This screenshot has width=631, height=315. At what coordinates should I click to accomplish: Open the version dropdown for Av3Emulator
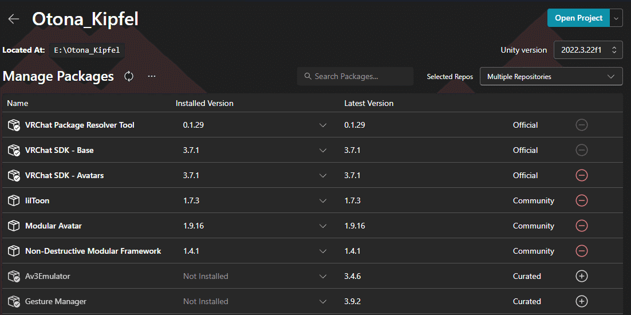[x=323, y=276]
